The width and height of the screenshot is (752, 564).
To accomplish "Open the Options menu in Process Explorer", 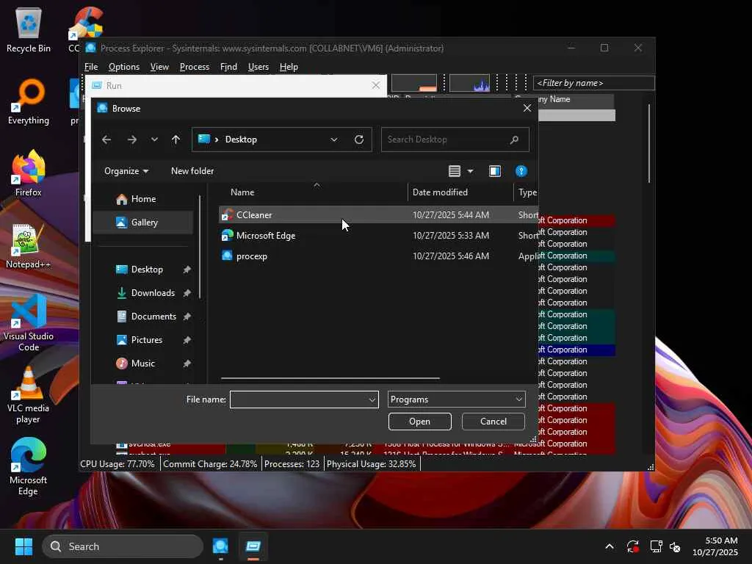I will pyautogui.click(x=123, y=67).
